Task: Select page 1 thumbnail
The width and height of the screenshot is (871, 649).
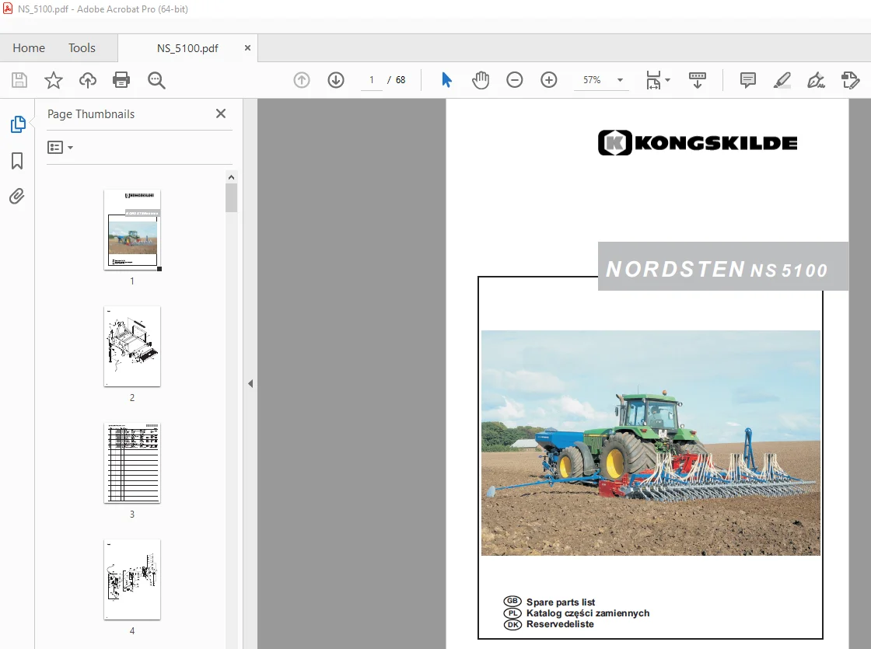Action: click(132, 230)
